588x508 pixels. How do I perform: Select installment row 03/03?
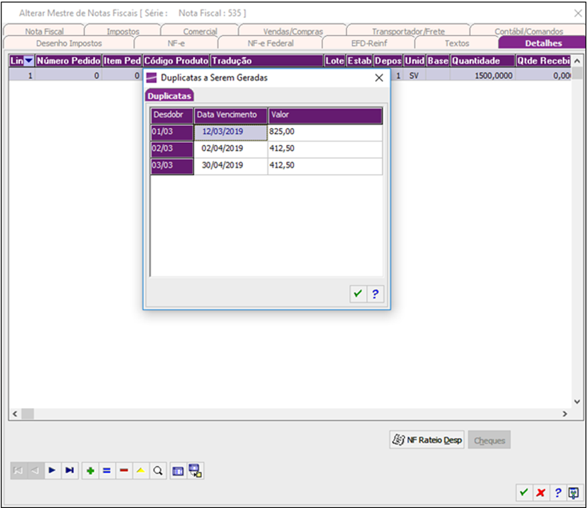coord(172,166)
